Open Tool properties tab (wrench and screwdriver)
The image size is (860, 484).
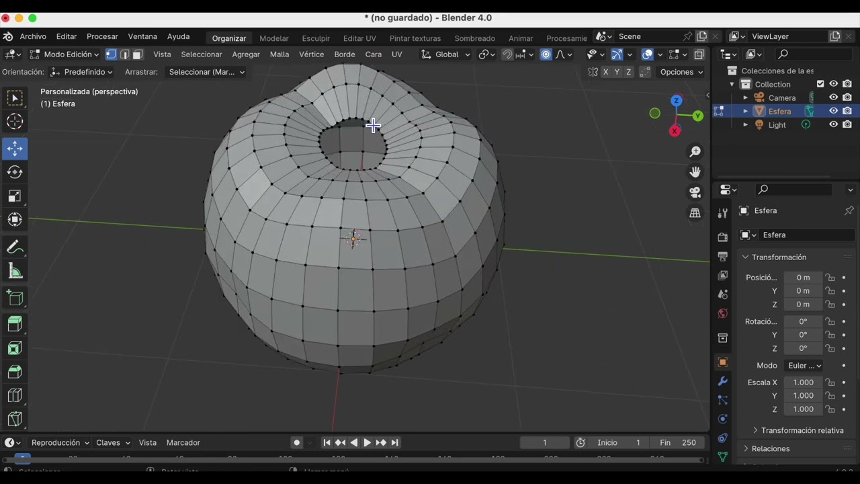click(723, 213)
